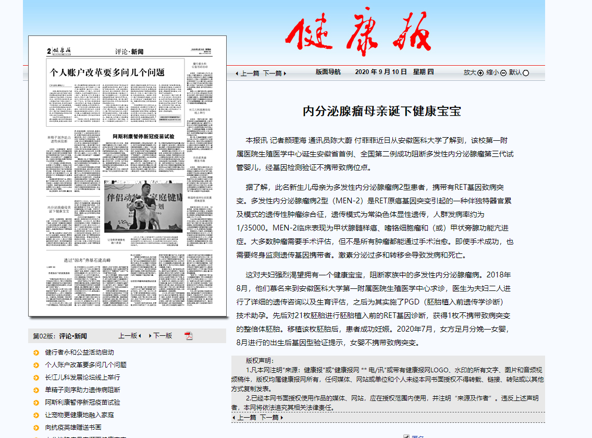Screen dimensions: 592x438
Task: Go to previous page edition 上一版
Action: [x=129, y=336]
